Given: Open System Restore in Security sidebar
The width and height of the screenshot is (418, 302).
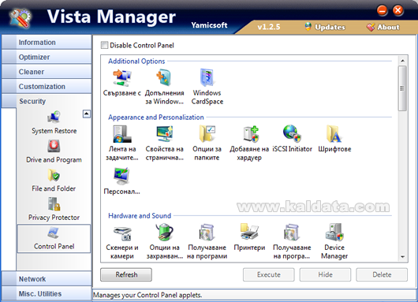Looking at the screenshot, I should coord(54,123).
